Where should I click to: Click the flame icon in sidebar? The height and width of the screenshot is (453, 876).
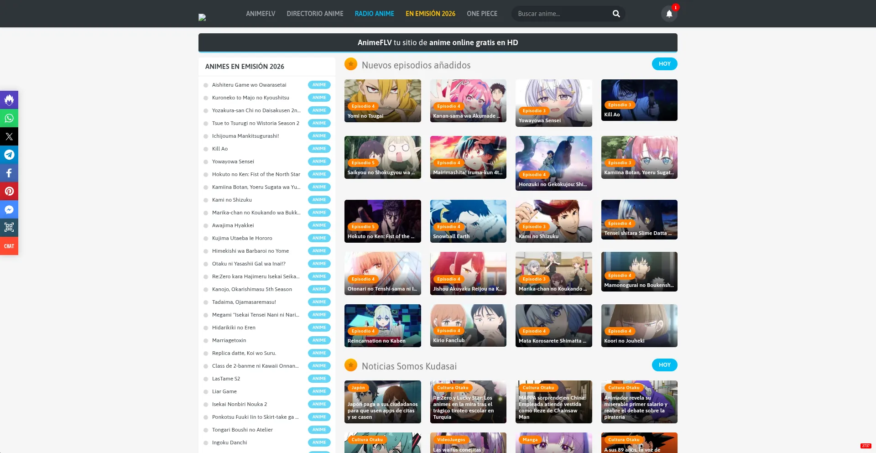[9, 100]
